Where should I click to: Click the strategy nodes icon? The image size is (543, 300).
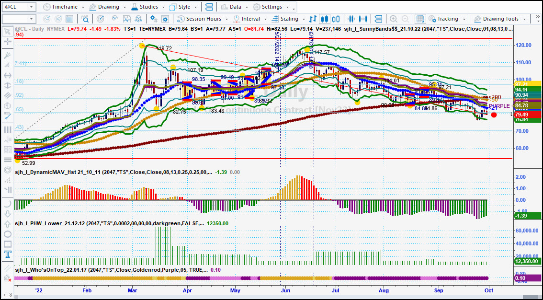point(138,19)
